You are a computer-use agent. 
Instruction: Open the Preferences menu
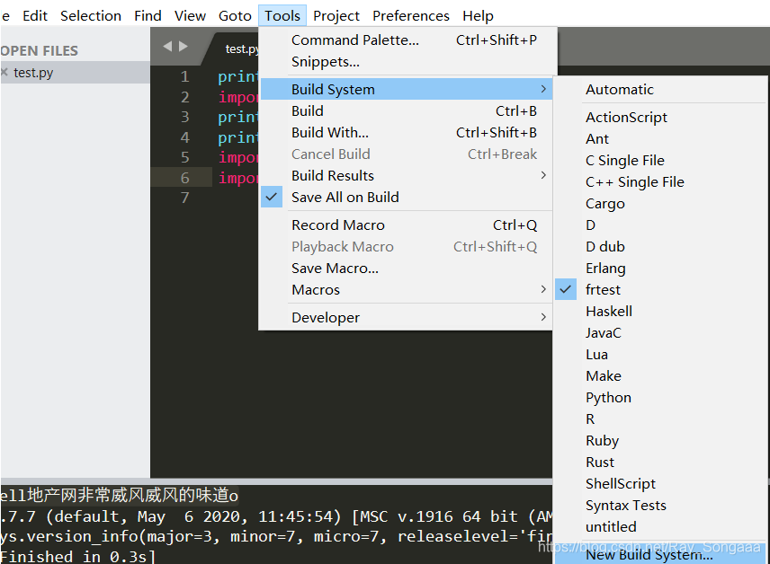[x=411, y=15]
